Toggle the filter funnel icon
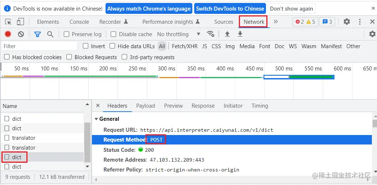 coord(37,34)
